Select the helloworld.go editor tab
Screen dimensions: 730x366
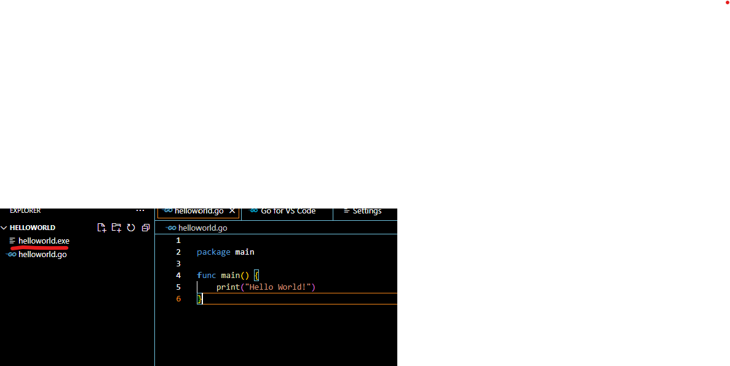pos(199,211)
